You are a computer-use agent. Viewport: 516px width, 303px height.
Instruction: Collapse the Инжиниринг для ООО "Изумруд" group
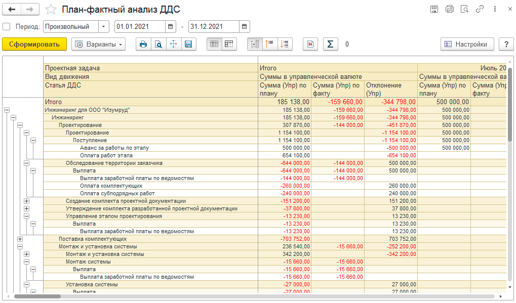(x=7, y=110)
